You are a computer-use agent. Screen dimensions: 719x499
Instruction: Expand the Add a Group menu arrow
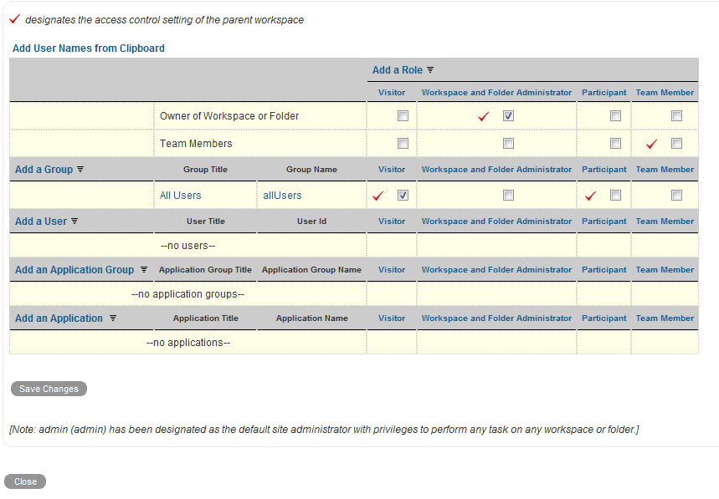[80, 170]
